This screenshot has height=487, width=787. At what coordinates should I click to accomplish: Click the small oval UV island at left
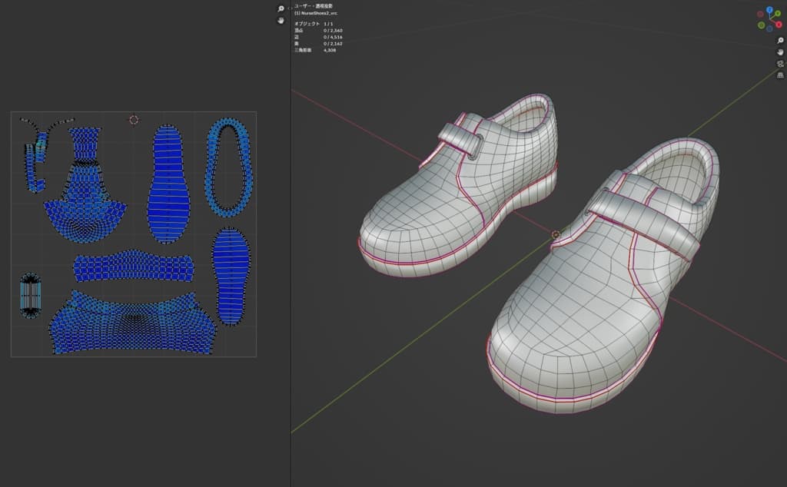(30, 294)
